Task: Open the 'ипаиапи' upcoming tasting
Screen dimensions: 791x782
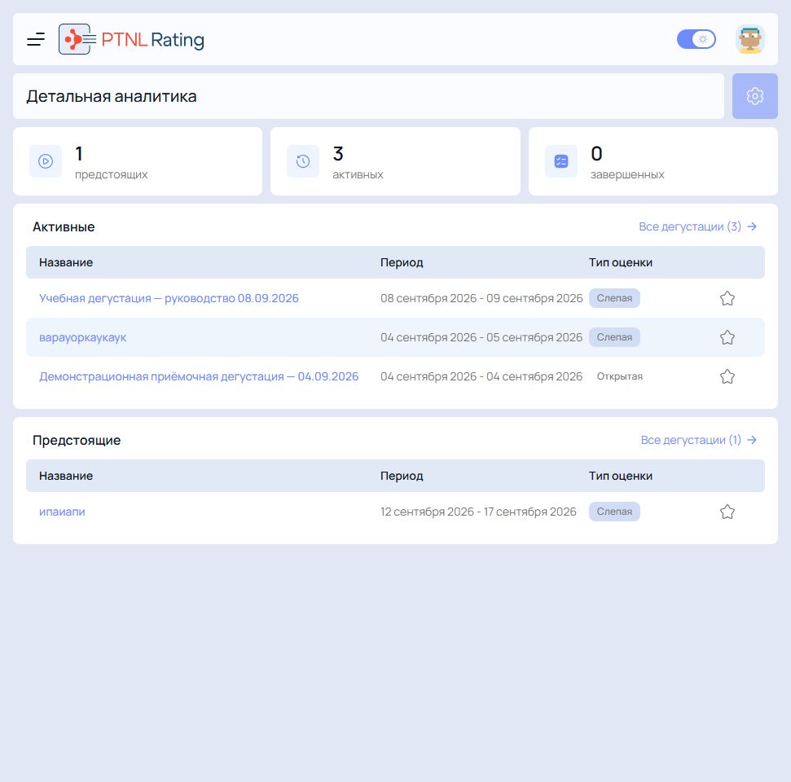Action: (x=62, y=512)
